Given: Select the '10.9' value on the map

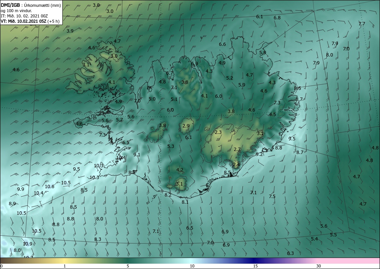Looking at the screenshot, I should [x=27, y=244].
